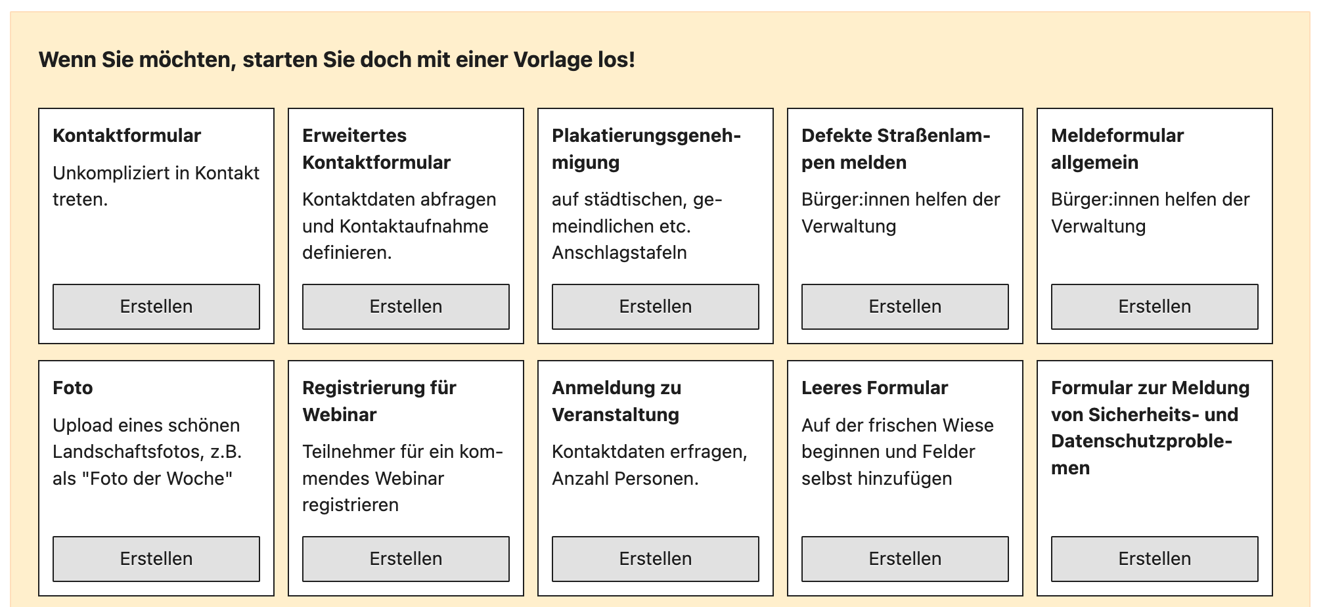Create Anmeldung zu Veranstaltung form
This screenshot has height=607, width=1323.
click(656, 559)
